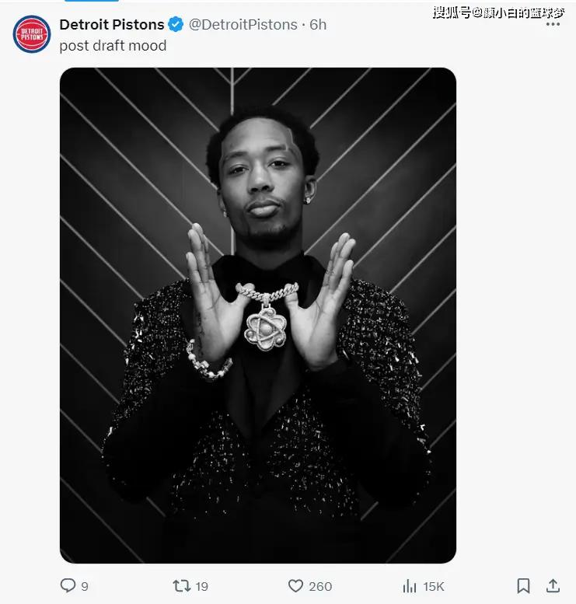Click the Detroit Pistons profile avatar
Image resolution: width=576 pixels, height=604 pixels.
(31, 34)
